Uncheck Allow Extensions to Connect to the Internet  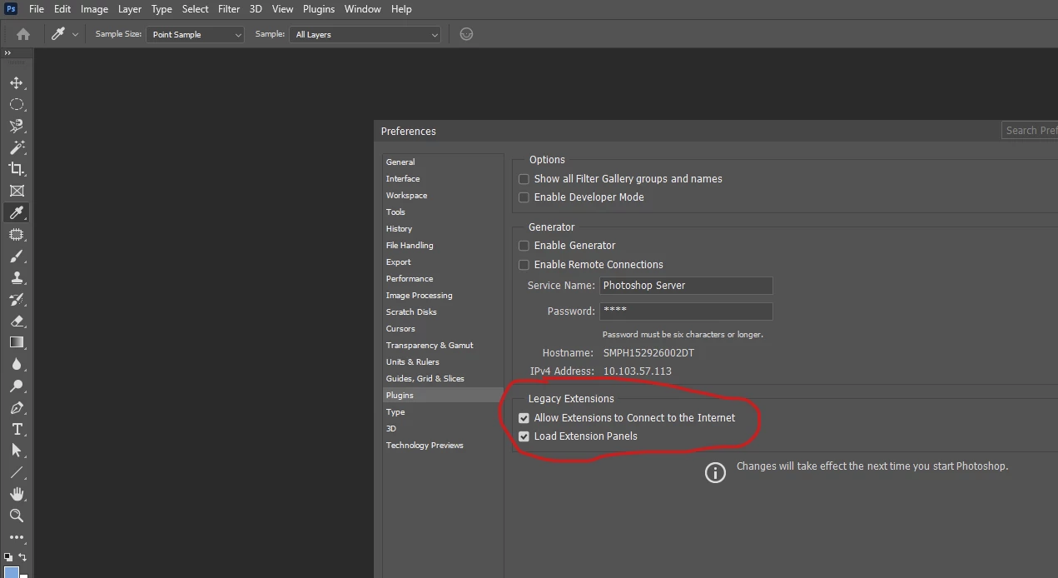[x=524, y=418]
